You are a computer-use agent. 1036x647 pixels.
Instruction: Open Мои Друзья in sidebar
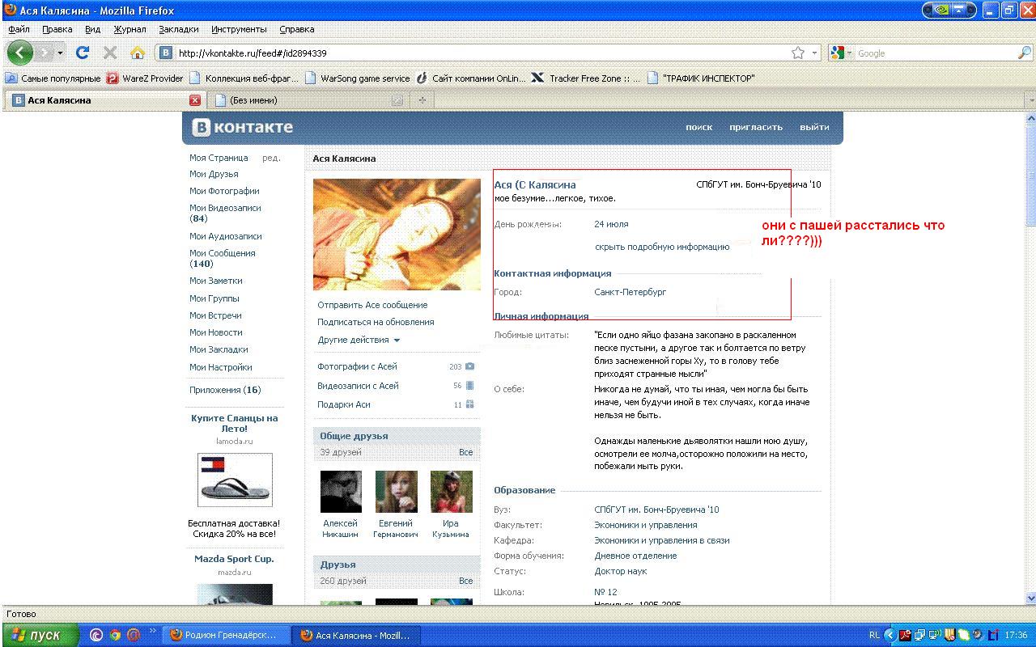point(214,174)
